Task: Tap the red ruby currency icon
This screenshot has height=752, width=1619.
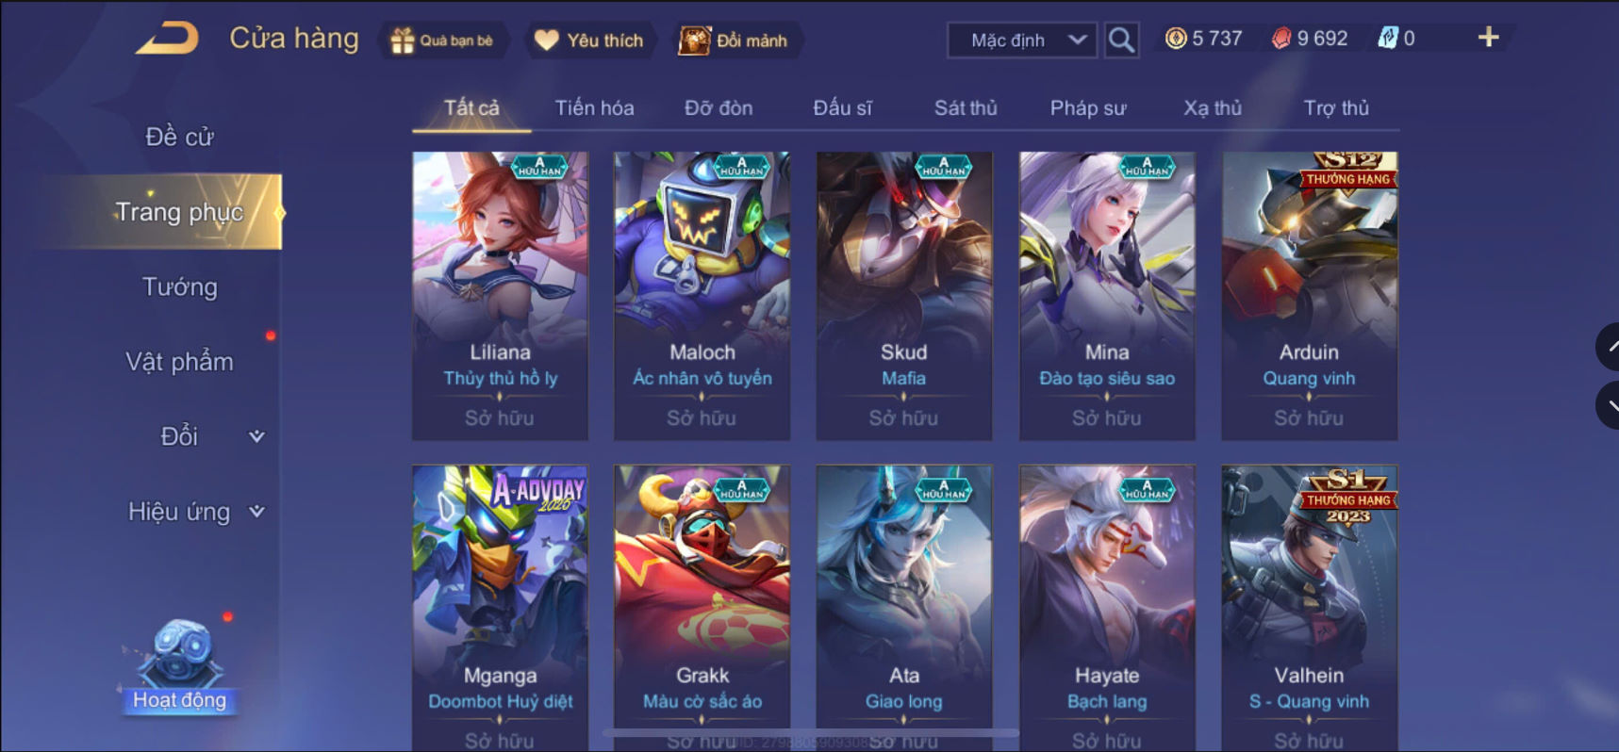Action: [x=1281, y=39]
